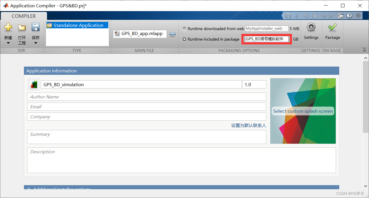Open Help question mark icon
The width and height of the screenshot is (369, 198).
tap(349, 16)
